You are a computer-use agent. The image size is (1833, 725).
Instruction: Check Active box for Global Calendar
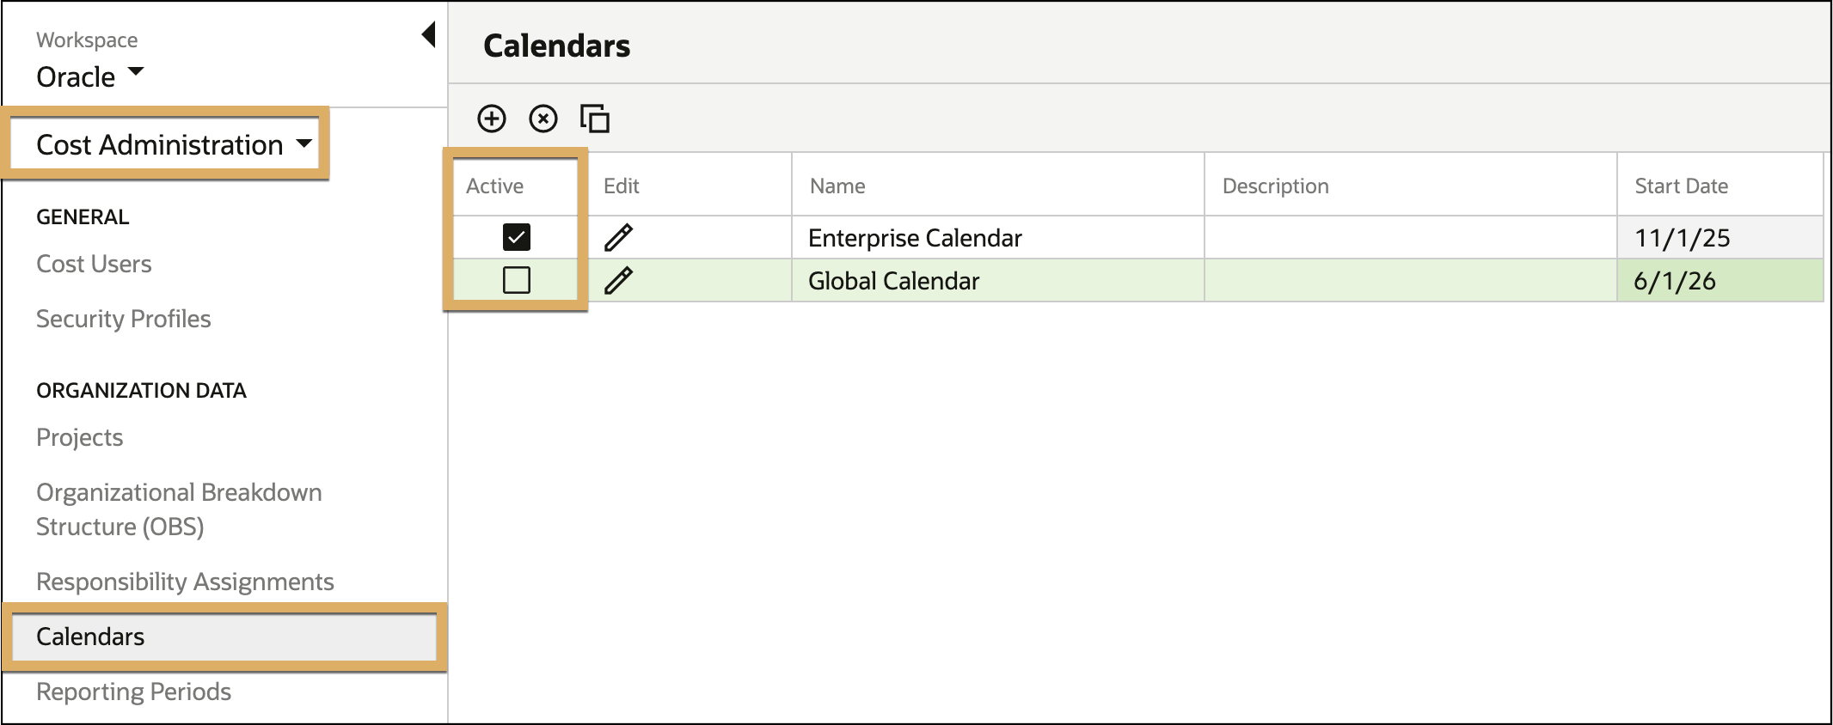[x=517, y=280]
